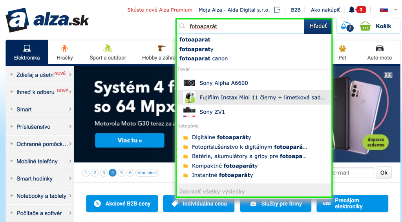This screenshot has width=402, height=222.
Task: Click the percent icon on Akciové B2B ceny
Action: click(97, 204)
